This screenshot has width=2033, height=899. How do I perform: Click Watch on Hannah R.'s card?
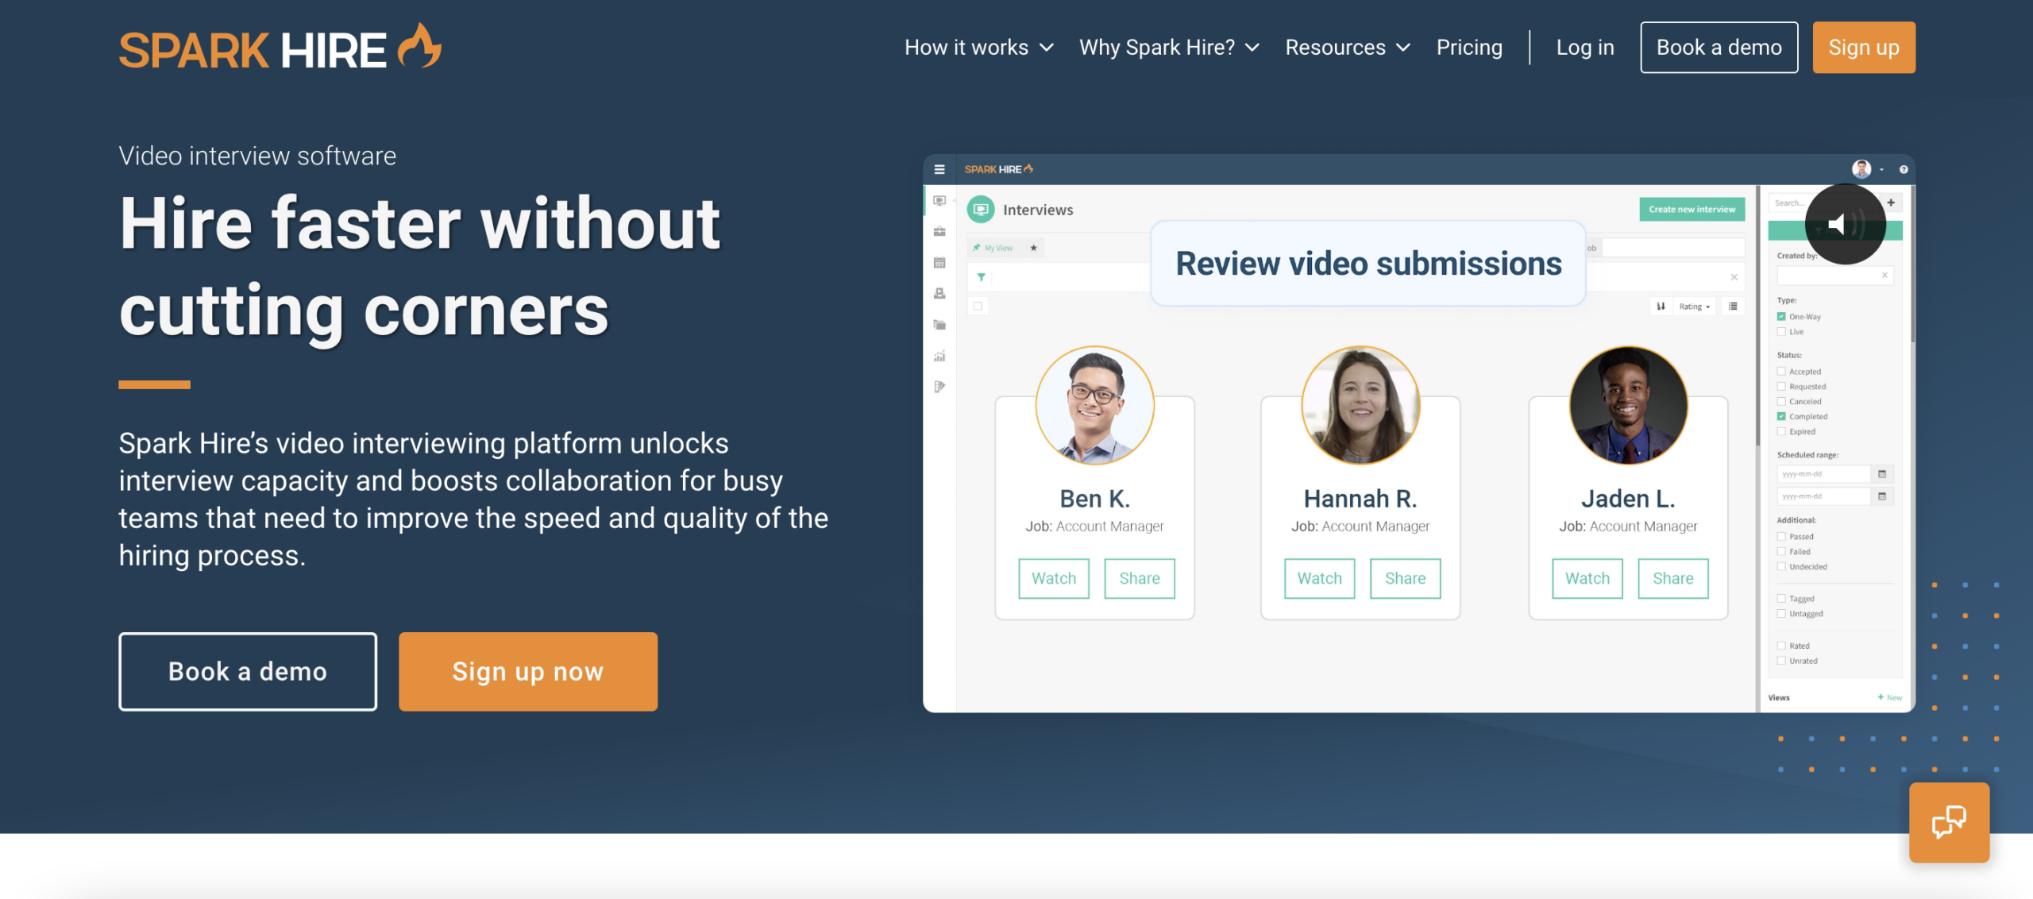(x=1319, y=578)
